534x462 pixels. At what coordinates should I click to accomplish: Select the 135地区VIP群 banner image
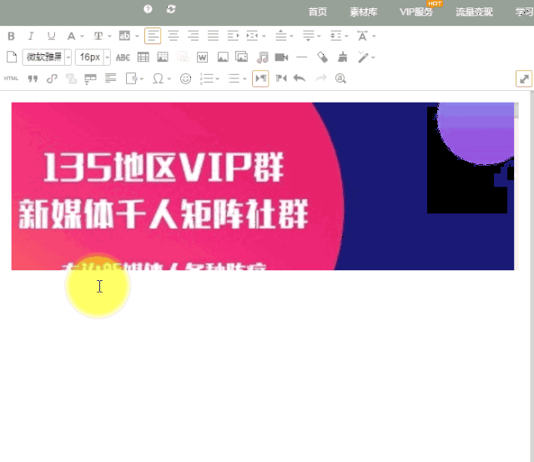click(x=263, y=186)
